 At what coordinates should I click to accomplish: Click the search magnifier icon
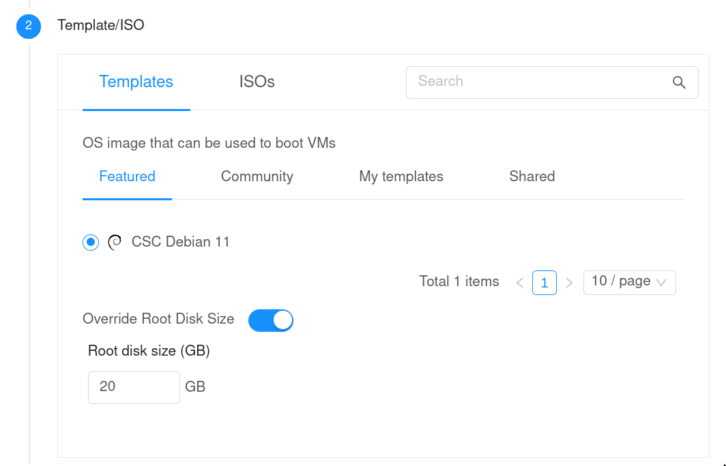679,82
